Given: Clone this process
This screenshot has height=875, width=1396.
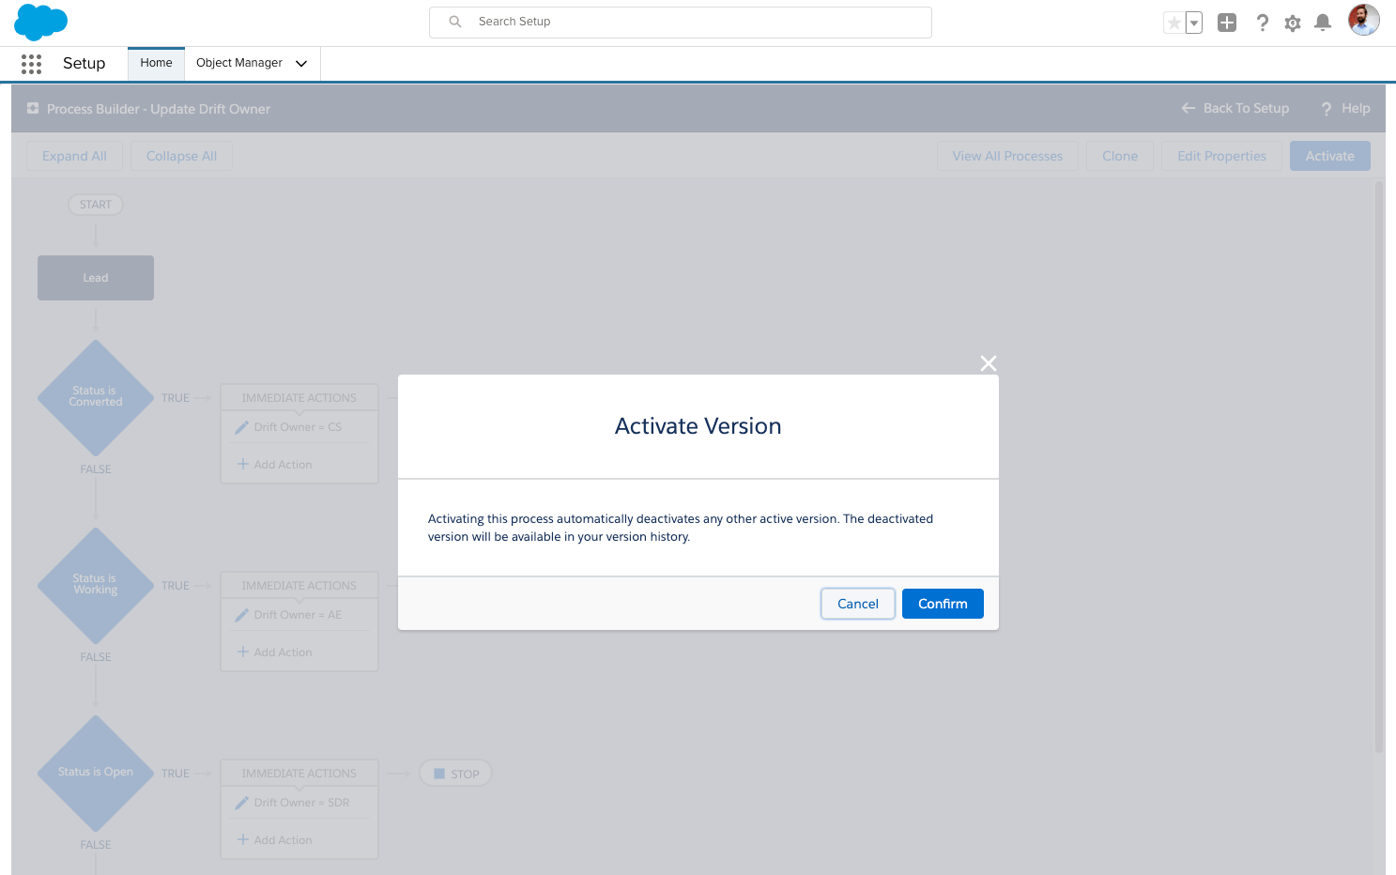Looking at the screenshot, I should point(1120,156).
